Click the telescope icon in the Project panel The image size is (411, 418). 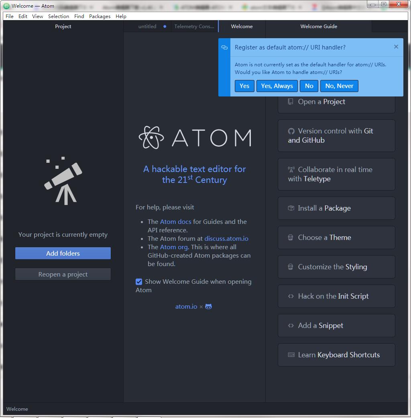pyautogui.click(x=63, y=180)
